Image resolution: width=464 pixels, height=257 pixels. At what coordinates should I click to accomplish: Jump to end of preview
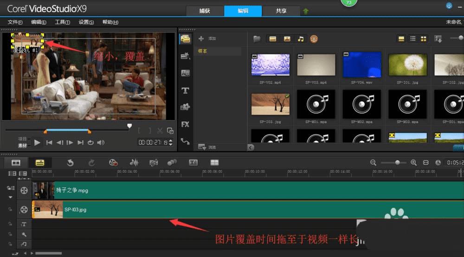coord(80,142)
